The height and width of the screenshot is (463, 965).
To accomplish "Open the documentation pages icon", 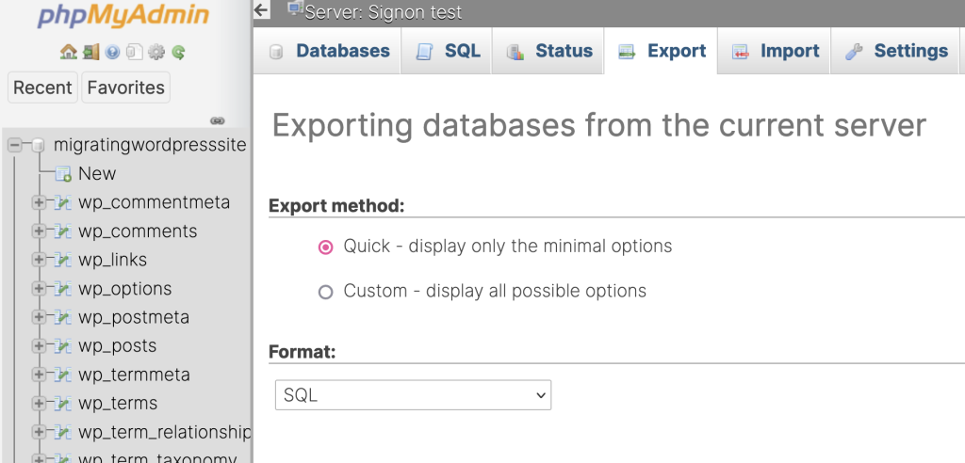I will (134, 53).
